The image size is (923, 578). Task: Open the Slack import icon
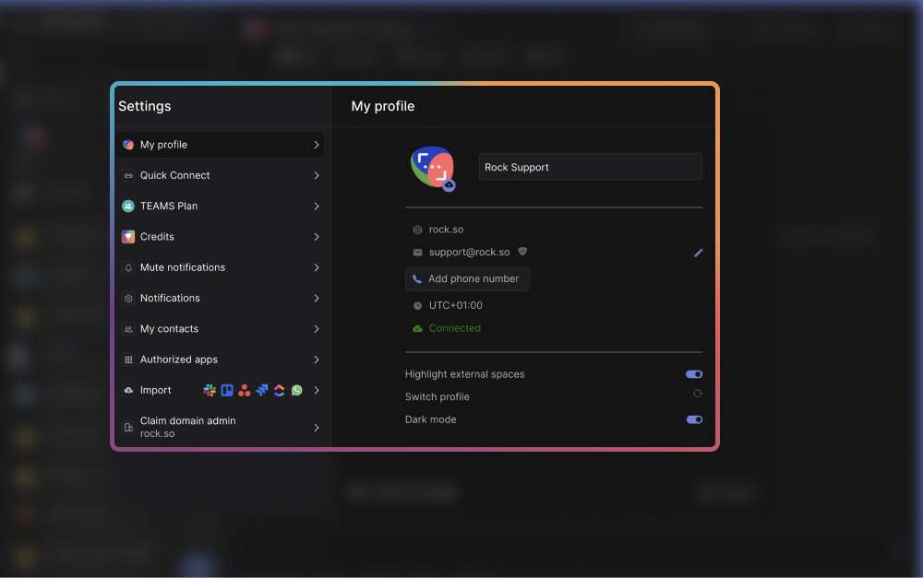210,390
